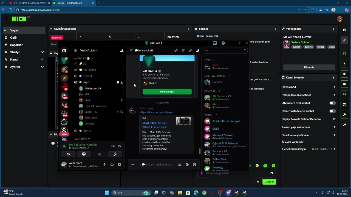Open Chrome from Windows taskbar
Viewport: 351px width, 197px height.
click(204, 193)
